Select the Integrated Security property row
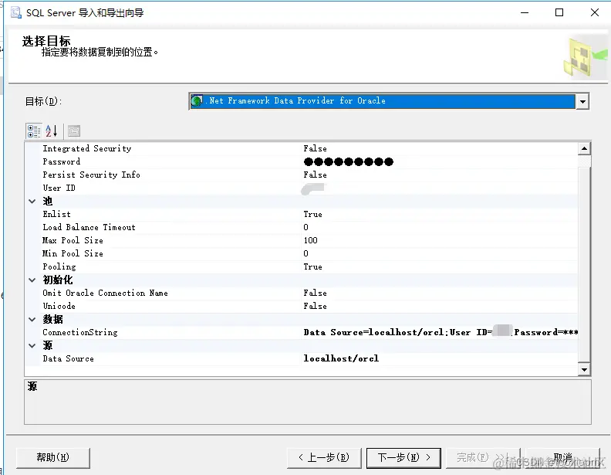The image size is (611, 475). point(301,148)
